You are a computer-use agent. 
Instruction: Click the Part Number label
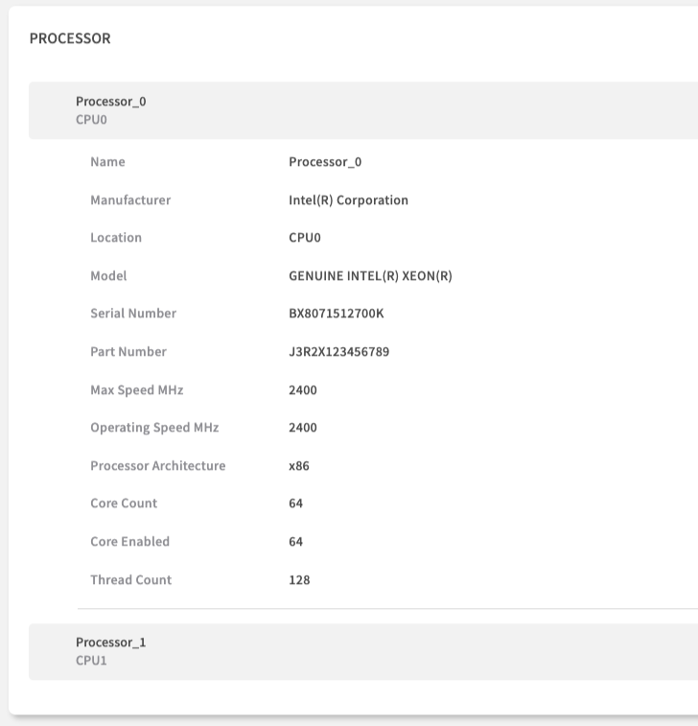[128, 352]
